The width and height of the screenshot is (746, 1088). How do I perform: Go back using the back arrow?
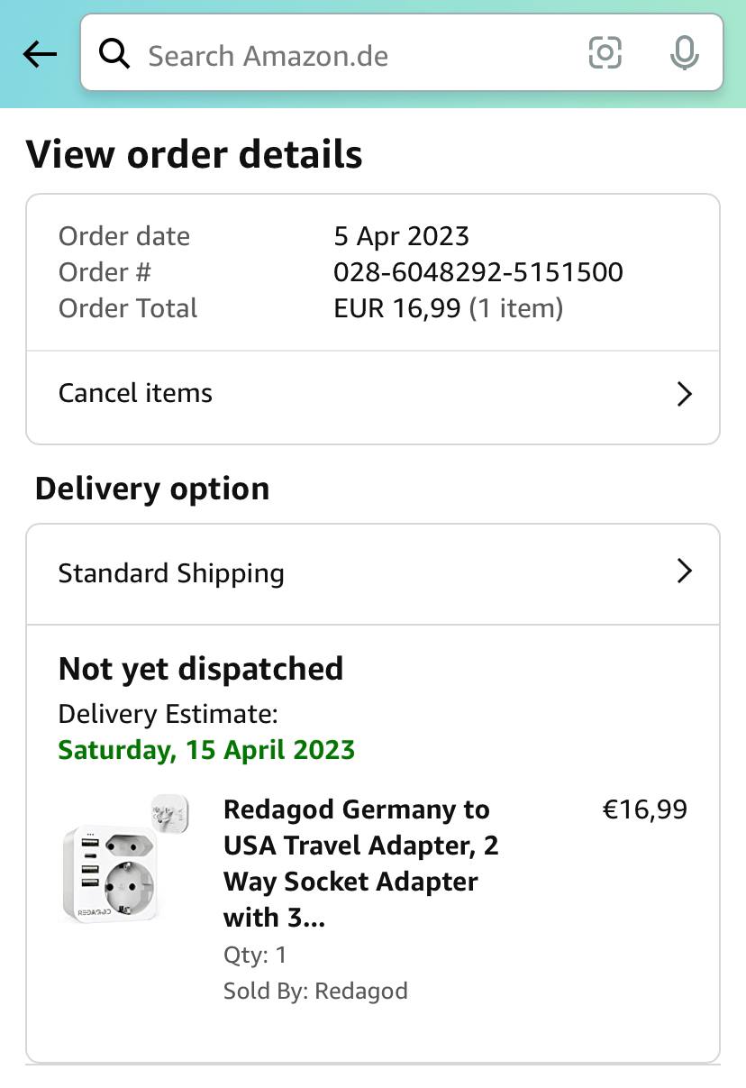click(40, 55)
